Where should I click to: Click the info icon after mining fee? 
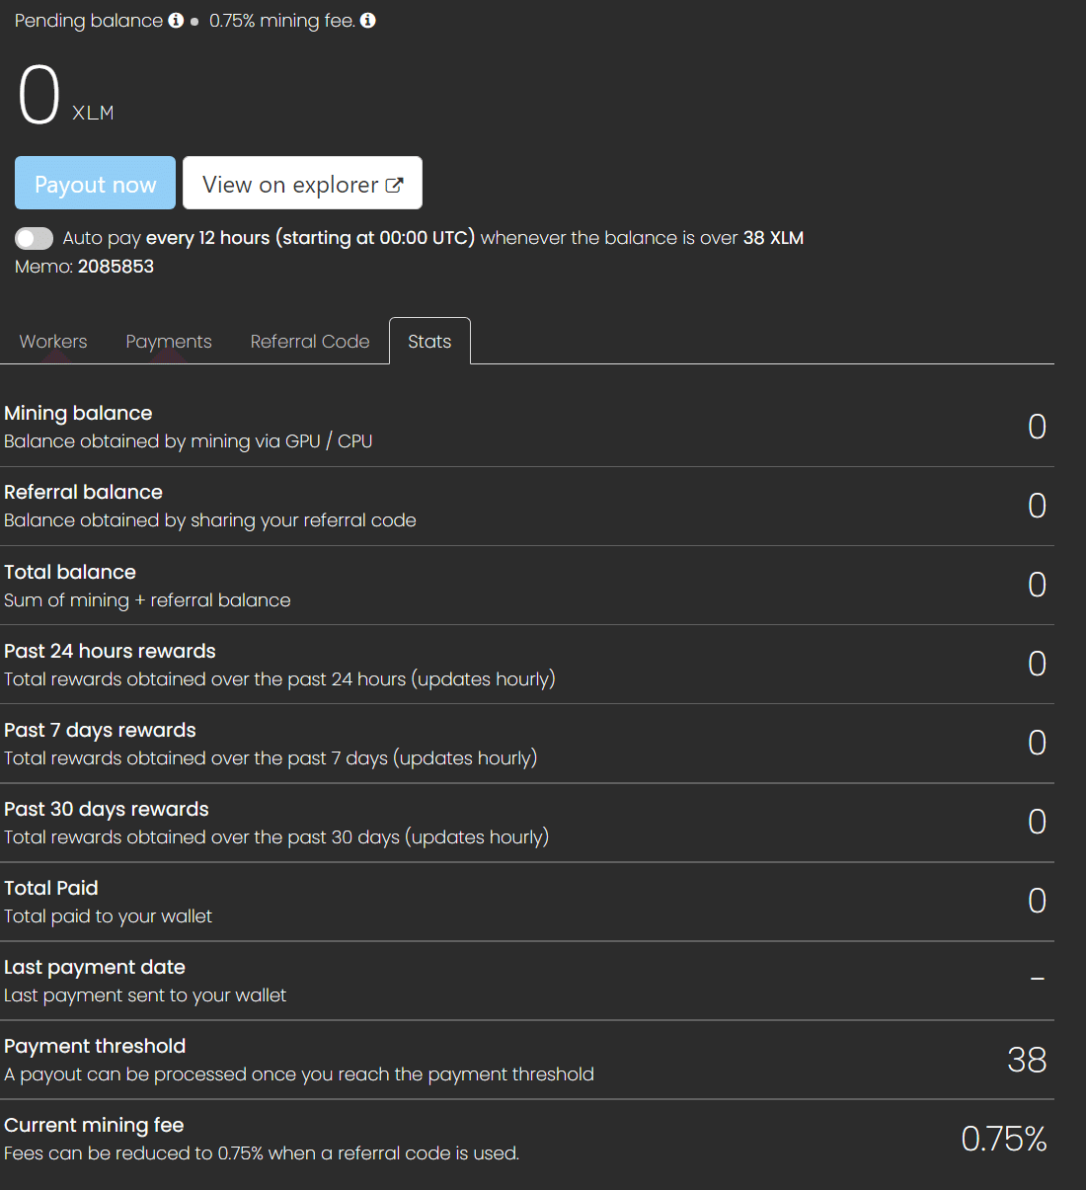(x=368, y=21)
